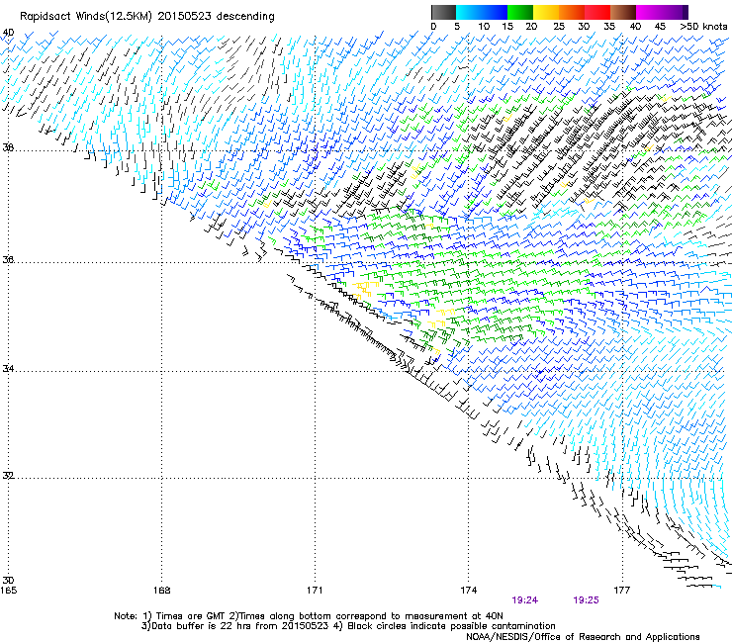Click longitude label '177' on bottom axis
Screen dimensions: 732x643
pyautogui.click(x=621, y=591)
